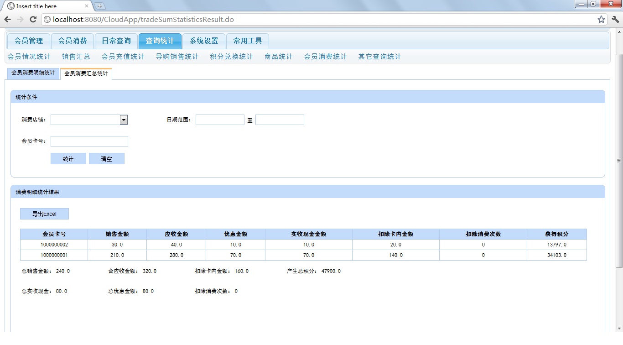
Task: Reload the page with the refresh icon
Action: [33, 19]
